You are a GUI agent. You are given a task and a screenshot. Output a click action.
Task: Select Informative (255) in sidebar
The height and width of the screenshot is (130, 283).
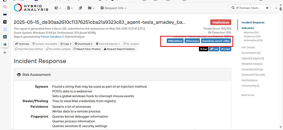point(253,40)
